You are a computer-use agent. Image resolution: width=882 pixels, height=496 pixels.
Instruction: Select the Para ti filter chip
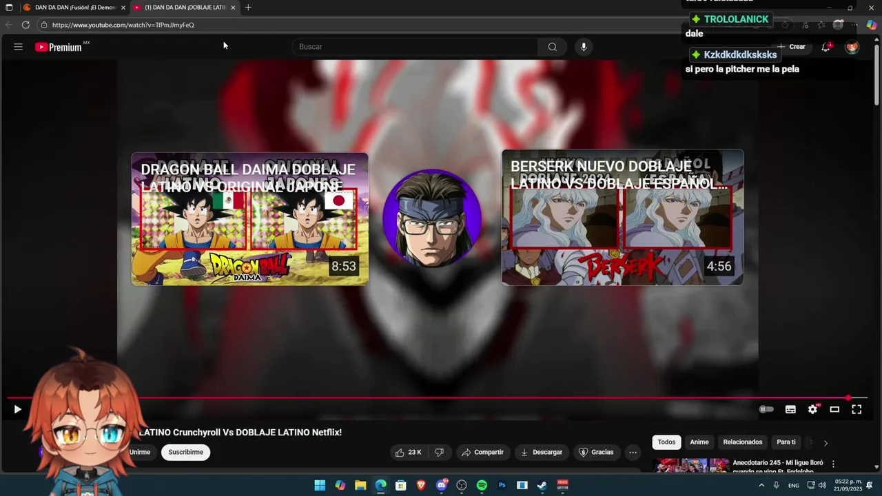point(786,442)
